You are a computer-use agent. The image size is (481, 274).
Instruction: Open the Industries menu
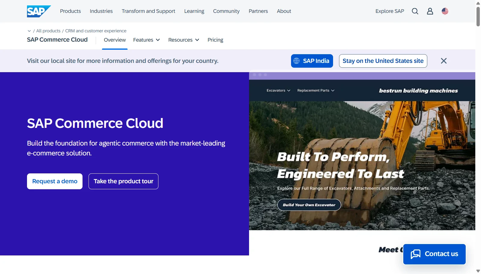pos(101,11)
